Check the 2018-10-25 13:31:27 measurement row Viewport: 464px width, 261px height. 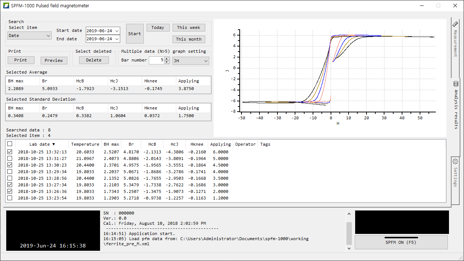tap(10, 158)
